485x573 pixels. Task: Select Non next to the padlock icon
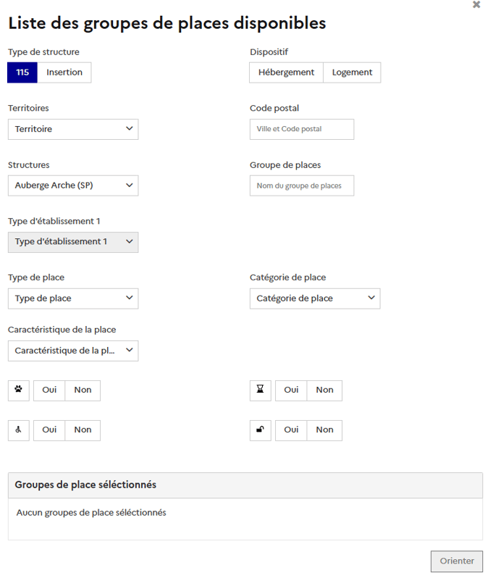(x=324, y=430)
